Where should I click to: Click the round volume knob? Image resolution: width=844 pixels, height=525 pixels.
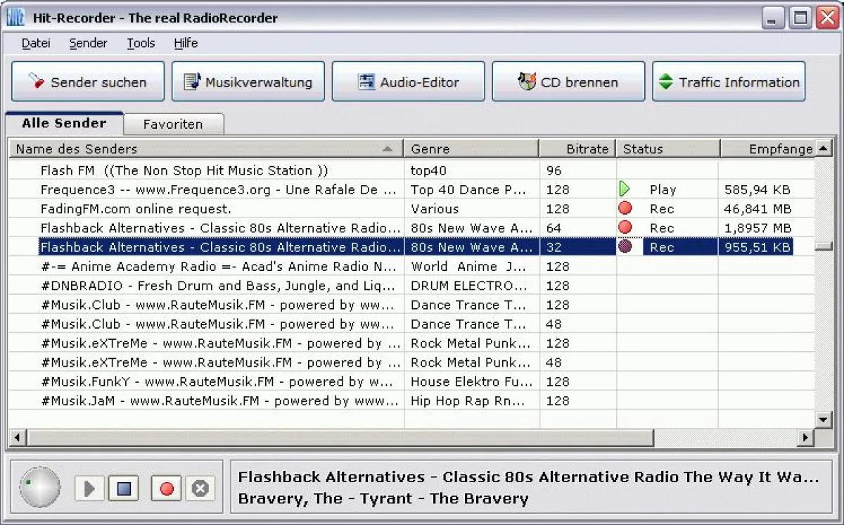coord(40,487)
